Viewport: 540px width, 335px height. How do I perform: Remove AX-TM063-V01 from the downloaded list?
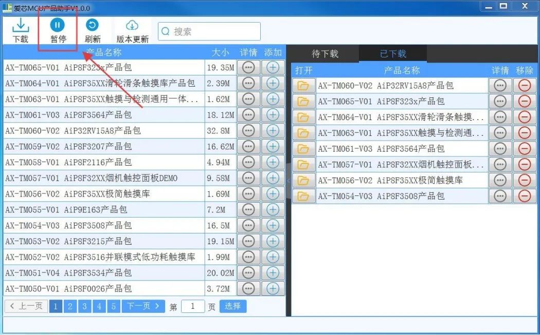coord(525,133)
